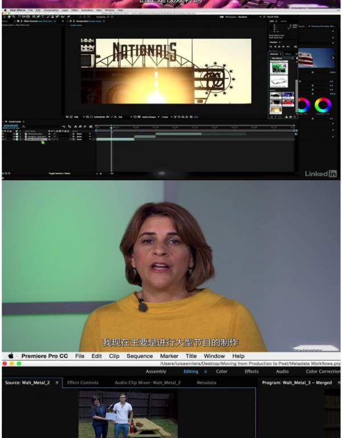Viewport: 342px width, 438px height.
Task: Click the green zoom window button
Action: pyautogui.click(x=19, y=363)
